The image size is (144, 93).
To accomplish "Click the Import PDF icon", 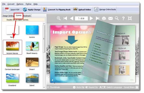I will [7, 9].
